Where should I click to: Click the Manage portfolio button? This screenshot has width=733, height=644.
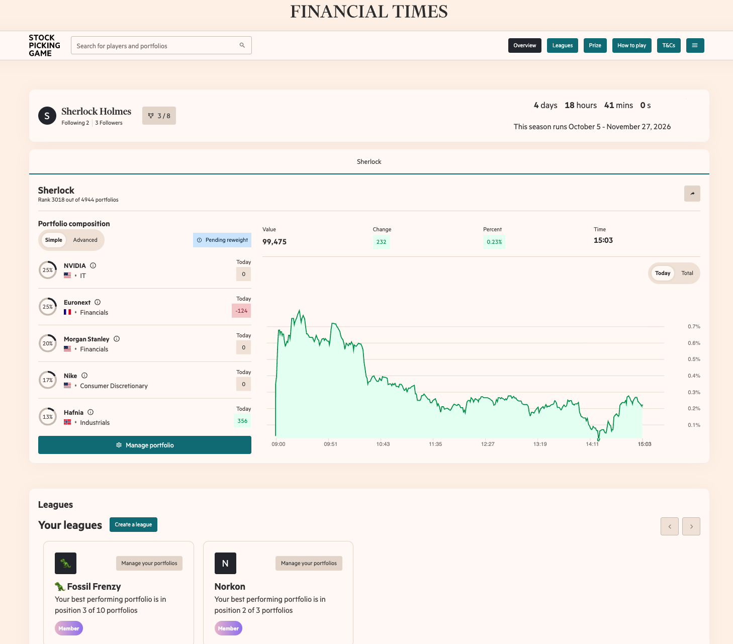(x=145, y=445)
